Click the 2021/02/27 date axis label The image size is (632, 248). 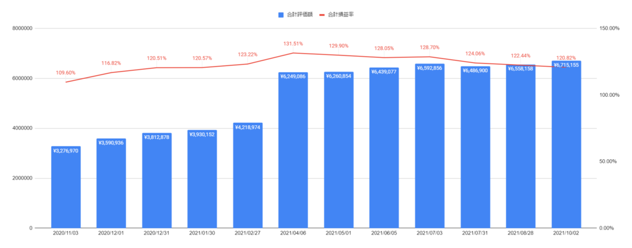coord(248,233)
